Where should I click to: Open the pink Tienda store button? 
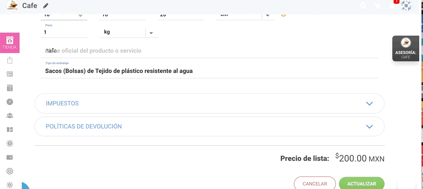coord(10,42)
